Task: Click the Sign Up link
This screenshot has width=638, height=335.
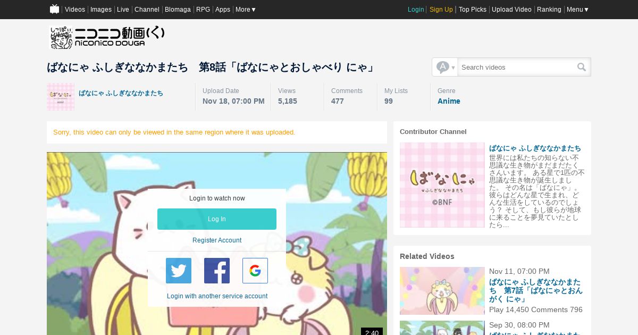Action: tap(441, 10)
